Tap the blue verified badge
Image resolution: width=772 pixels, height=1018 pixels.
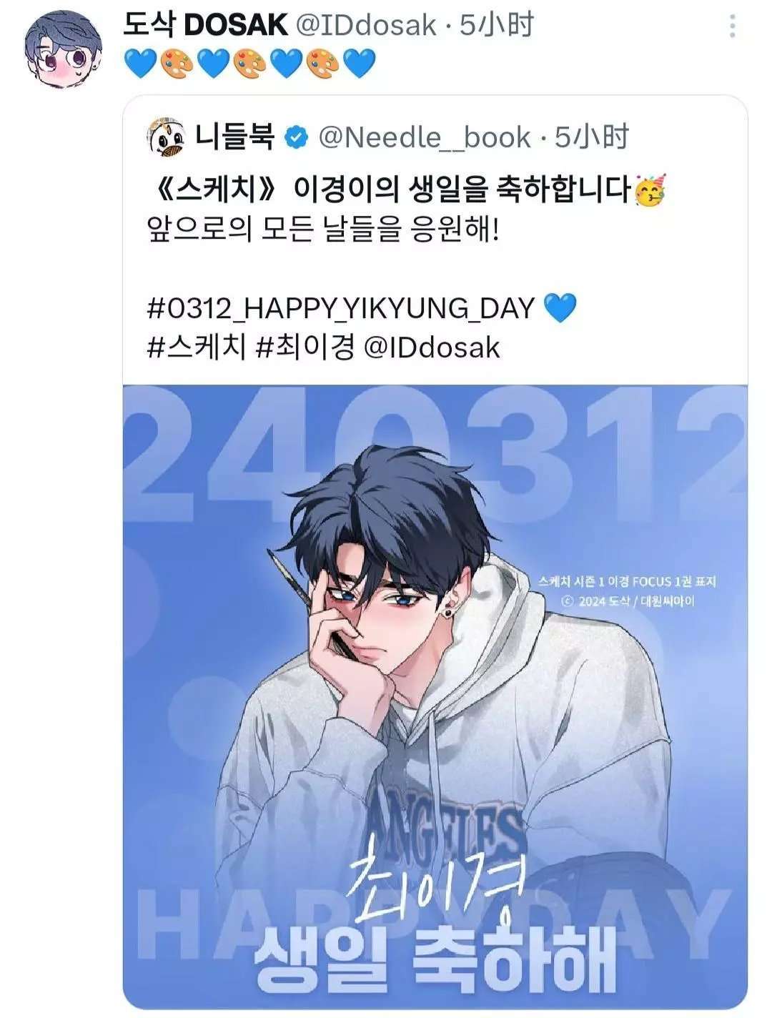pyautogui.click(x=297, y=137)
